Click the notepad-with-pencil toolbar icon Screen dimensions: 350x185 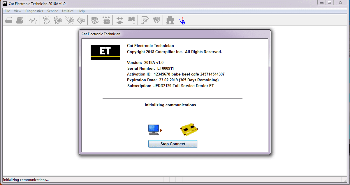click(x=145, y=20)
